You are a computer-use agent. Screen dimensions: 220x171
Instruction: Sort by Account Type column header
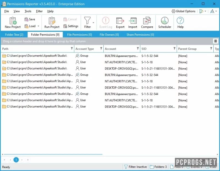(x=85, y=49)
